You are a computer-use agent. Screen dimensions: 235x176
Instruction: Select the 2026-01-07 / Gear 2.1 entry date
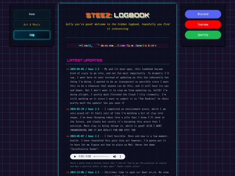pos(85,136)
